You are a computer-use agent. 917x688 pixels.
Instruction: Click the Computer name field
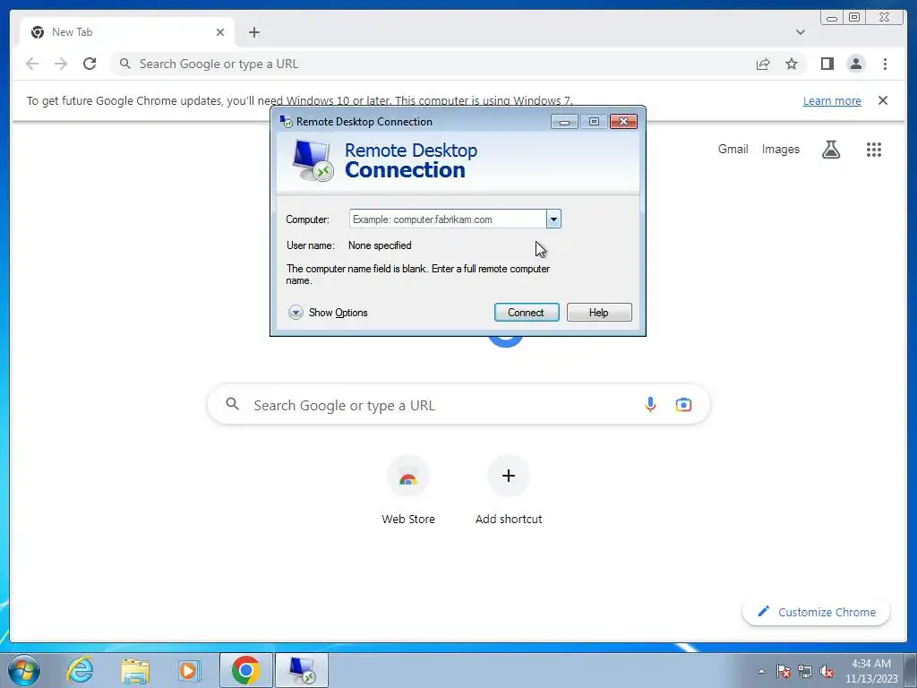pyautogui.click(x=448, y=219)
